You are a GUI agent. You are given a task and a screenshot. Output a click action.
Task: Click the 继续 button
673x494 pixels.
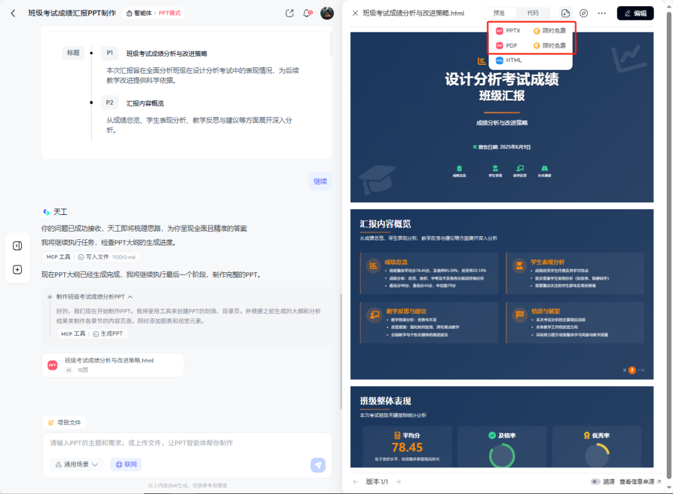click(x=320, y=181)
